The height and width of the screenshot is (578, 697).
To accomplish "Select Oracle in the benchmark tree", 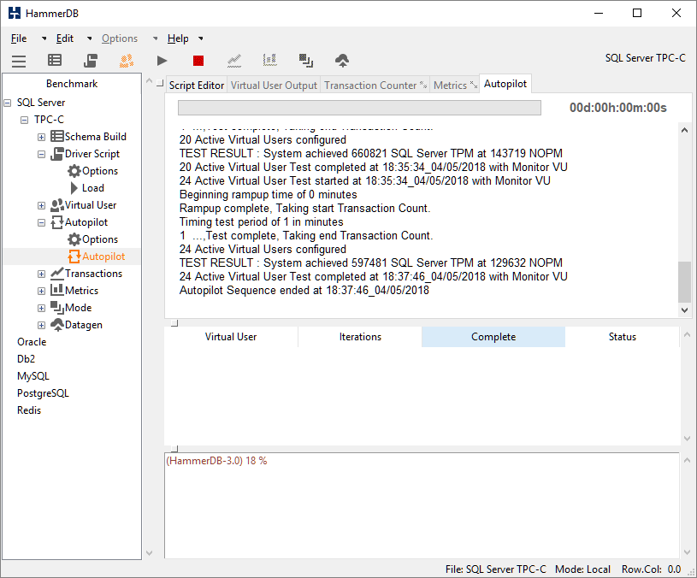I will (32, 342).
